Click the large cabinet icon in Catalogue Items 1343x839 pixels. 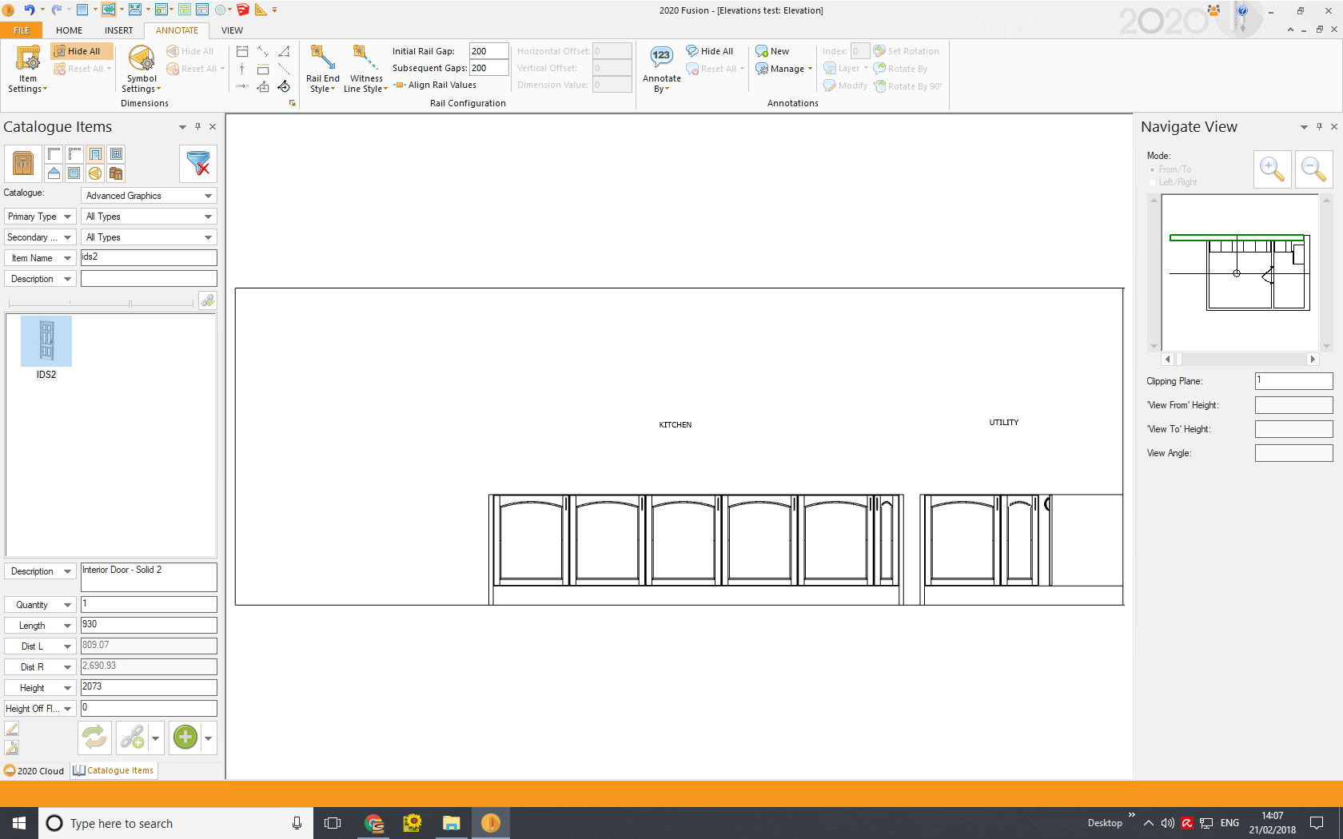[23, 164]
